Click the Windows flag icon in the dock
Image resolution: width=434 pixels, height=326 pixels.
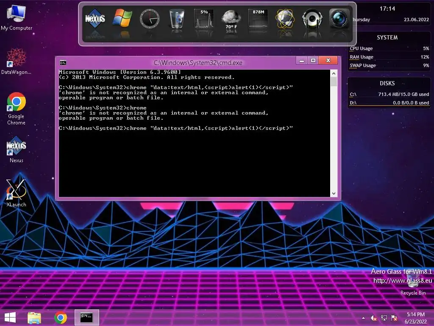[122, 18]
